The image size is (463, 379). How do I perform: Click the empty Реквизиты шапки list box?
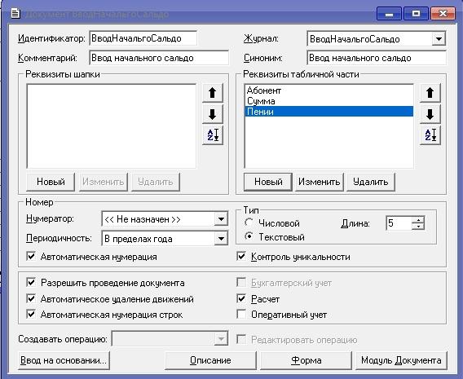(112, 126)
